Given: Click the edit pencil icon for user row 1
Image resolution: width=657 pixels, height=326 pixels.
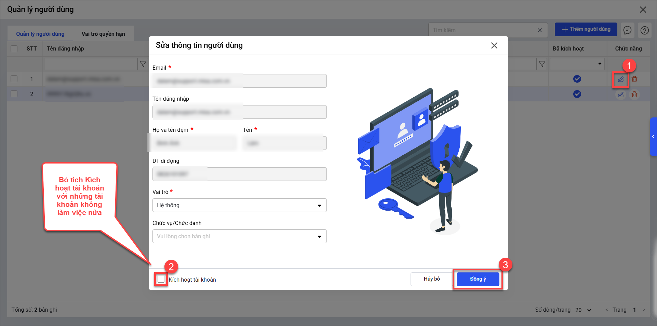Looking at the screenshot, I should tap(620, 79).
